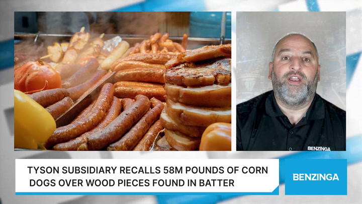Select the yellow bell pepper in photo
This screenshot has height=204, width=362.
(x=34, y=120)
